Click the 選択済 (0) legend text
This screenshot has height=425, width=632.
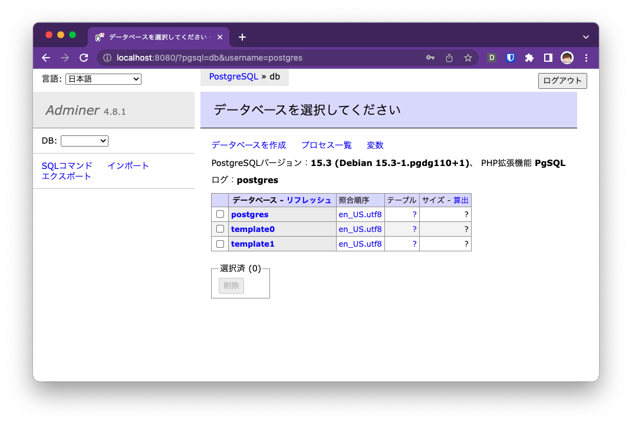coord(241,268)
